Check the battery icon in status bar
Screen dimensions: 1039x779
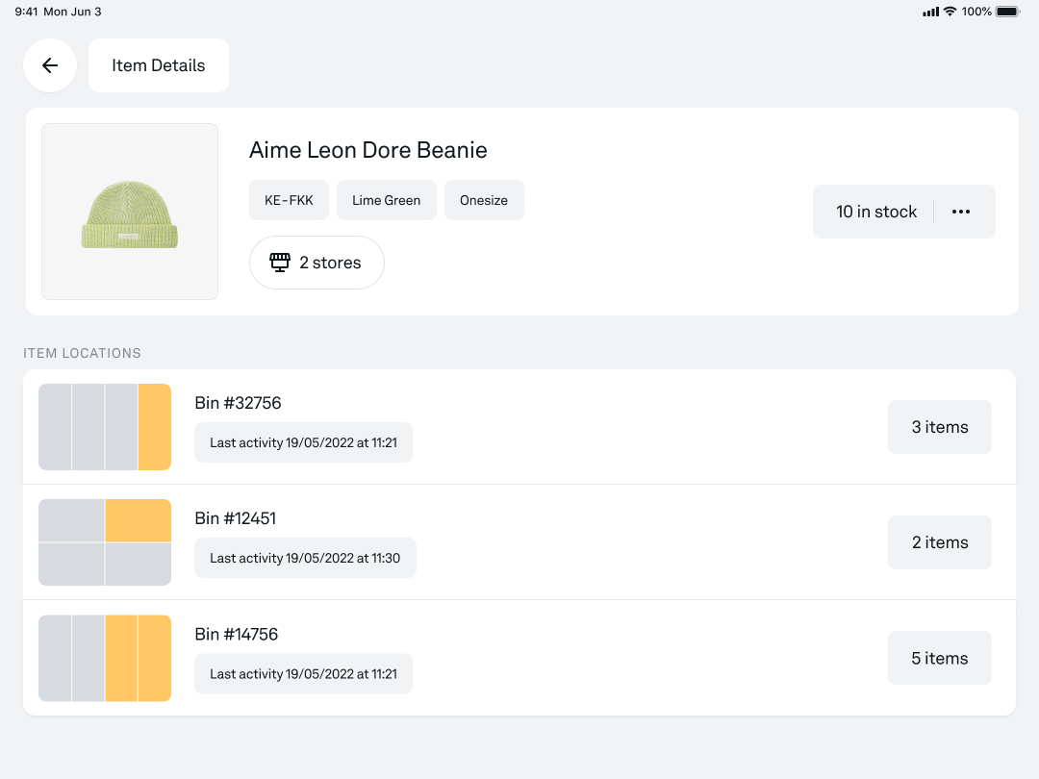pos(1007,12)
